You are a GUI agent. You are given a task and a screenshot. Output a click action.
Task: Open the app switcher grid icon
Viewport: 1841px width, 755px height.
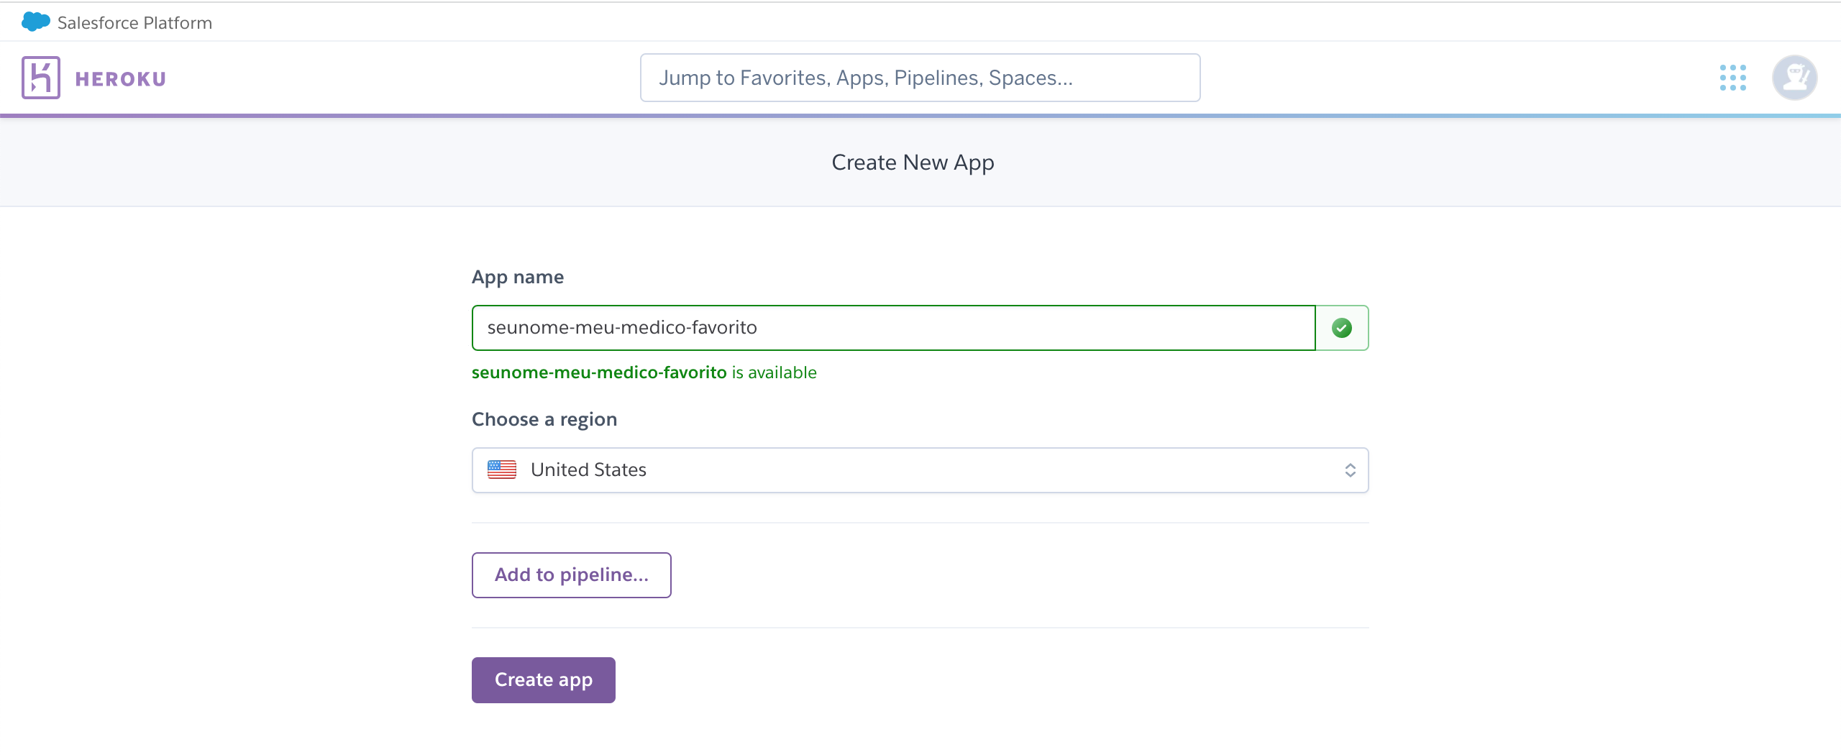[x=1733, y=78]
